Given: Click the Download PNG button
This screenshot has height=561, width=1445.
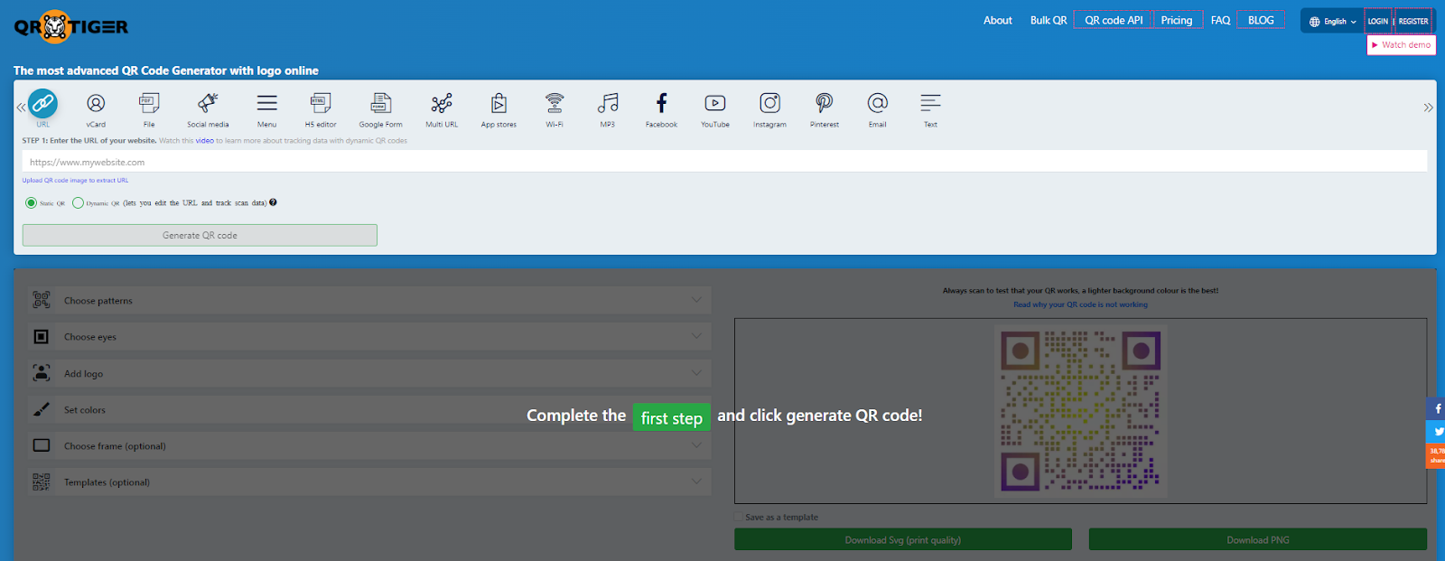Looking at the screenshot, I should click(x=1258, y=539).
